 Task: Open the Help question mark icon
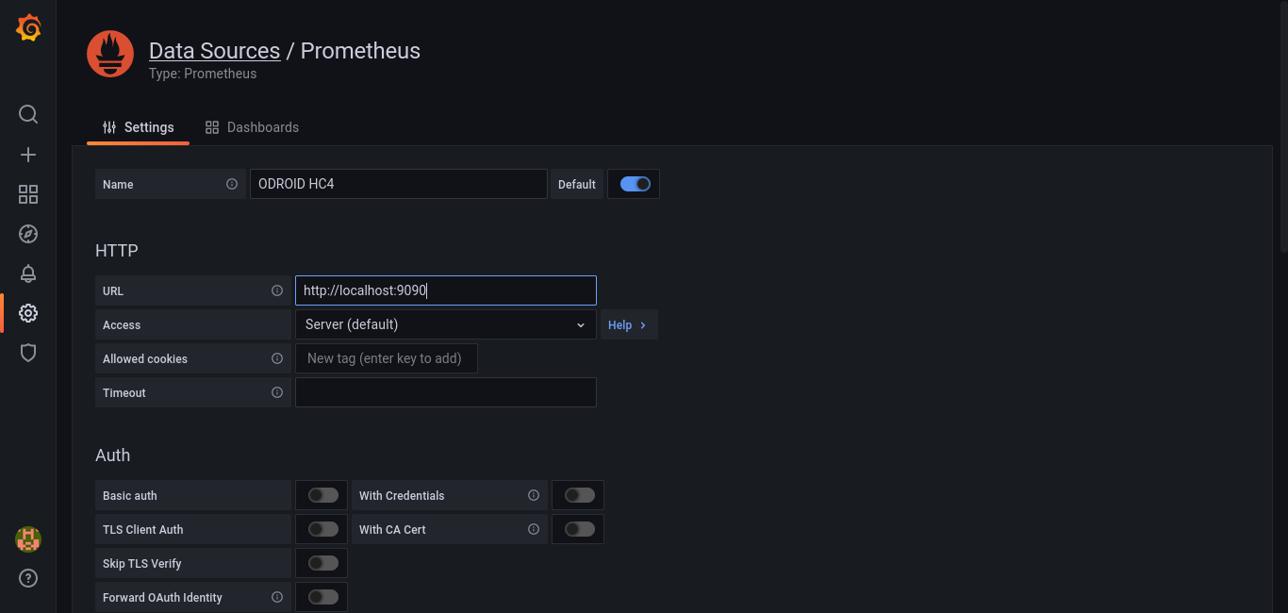(28, 578)
